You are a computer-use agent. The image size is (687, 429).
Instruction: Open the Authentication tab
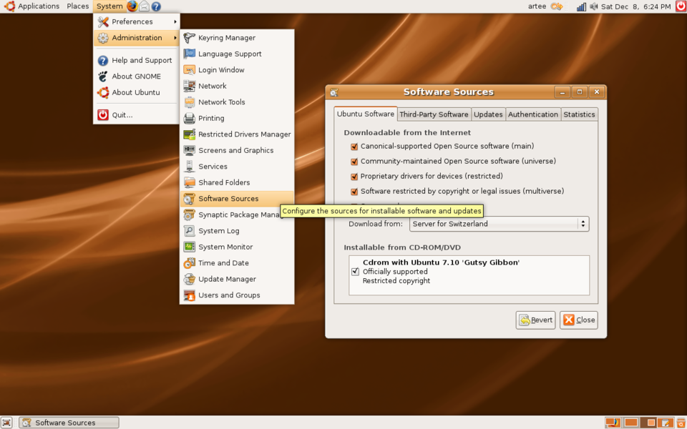coord(532,114)
